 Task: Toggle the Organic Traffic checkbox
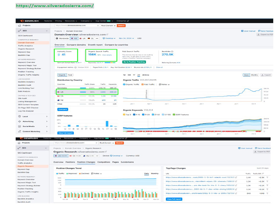(x=124, y=84)
